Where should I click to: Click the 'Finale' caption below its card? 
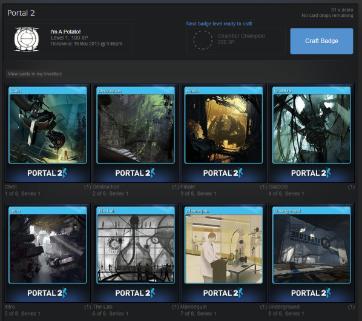(x=188, y=187)
